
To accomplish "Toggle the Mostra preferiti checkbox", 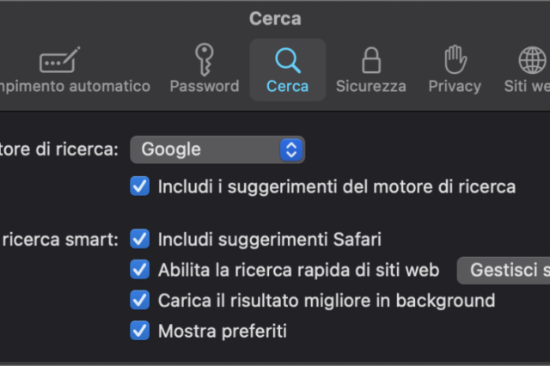I will tap(139, 330).
